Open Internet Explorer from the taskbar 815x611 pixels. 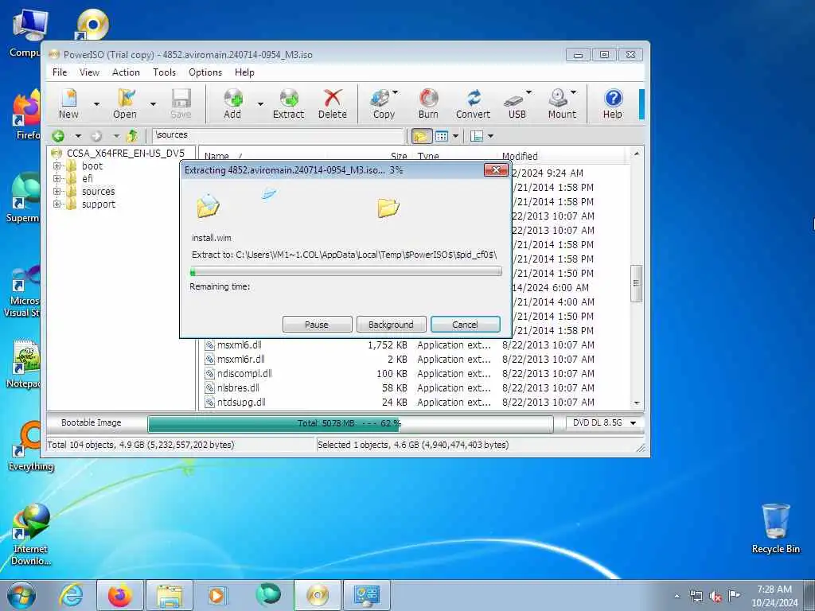pos(71,595)
